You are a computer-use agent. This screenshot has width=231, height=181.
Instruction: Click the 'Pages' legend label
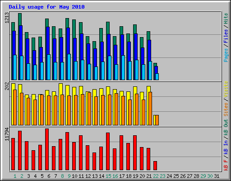pos(226,55)
